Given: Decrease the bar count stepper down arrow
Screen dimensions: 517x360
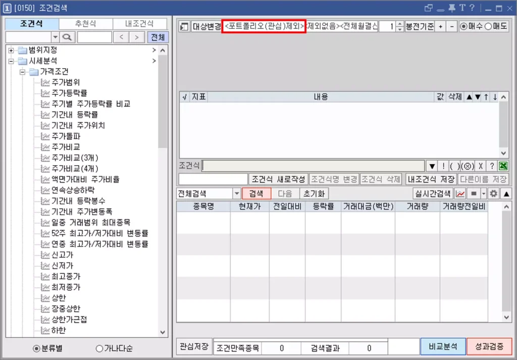Looking at the screenshot, I should [x=400, y=29].
